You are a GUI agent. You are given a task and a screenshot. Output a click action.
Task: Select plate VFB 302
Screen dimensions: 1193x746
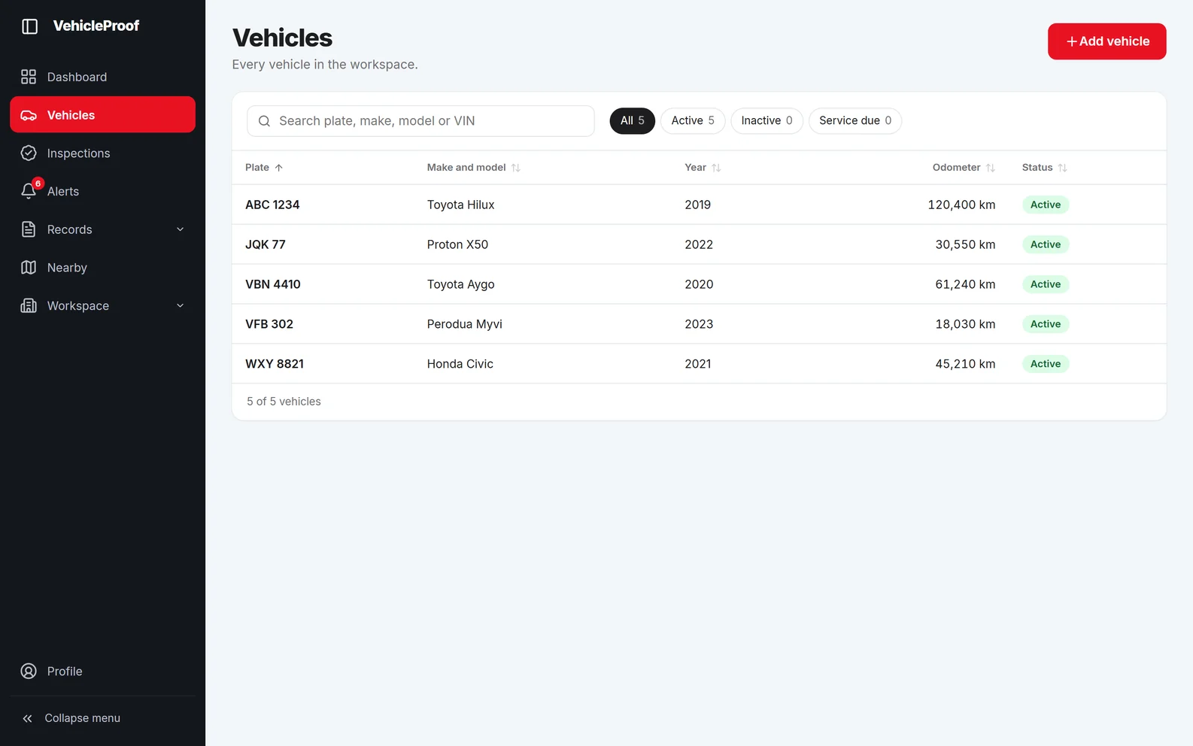point(269,324)
